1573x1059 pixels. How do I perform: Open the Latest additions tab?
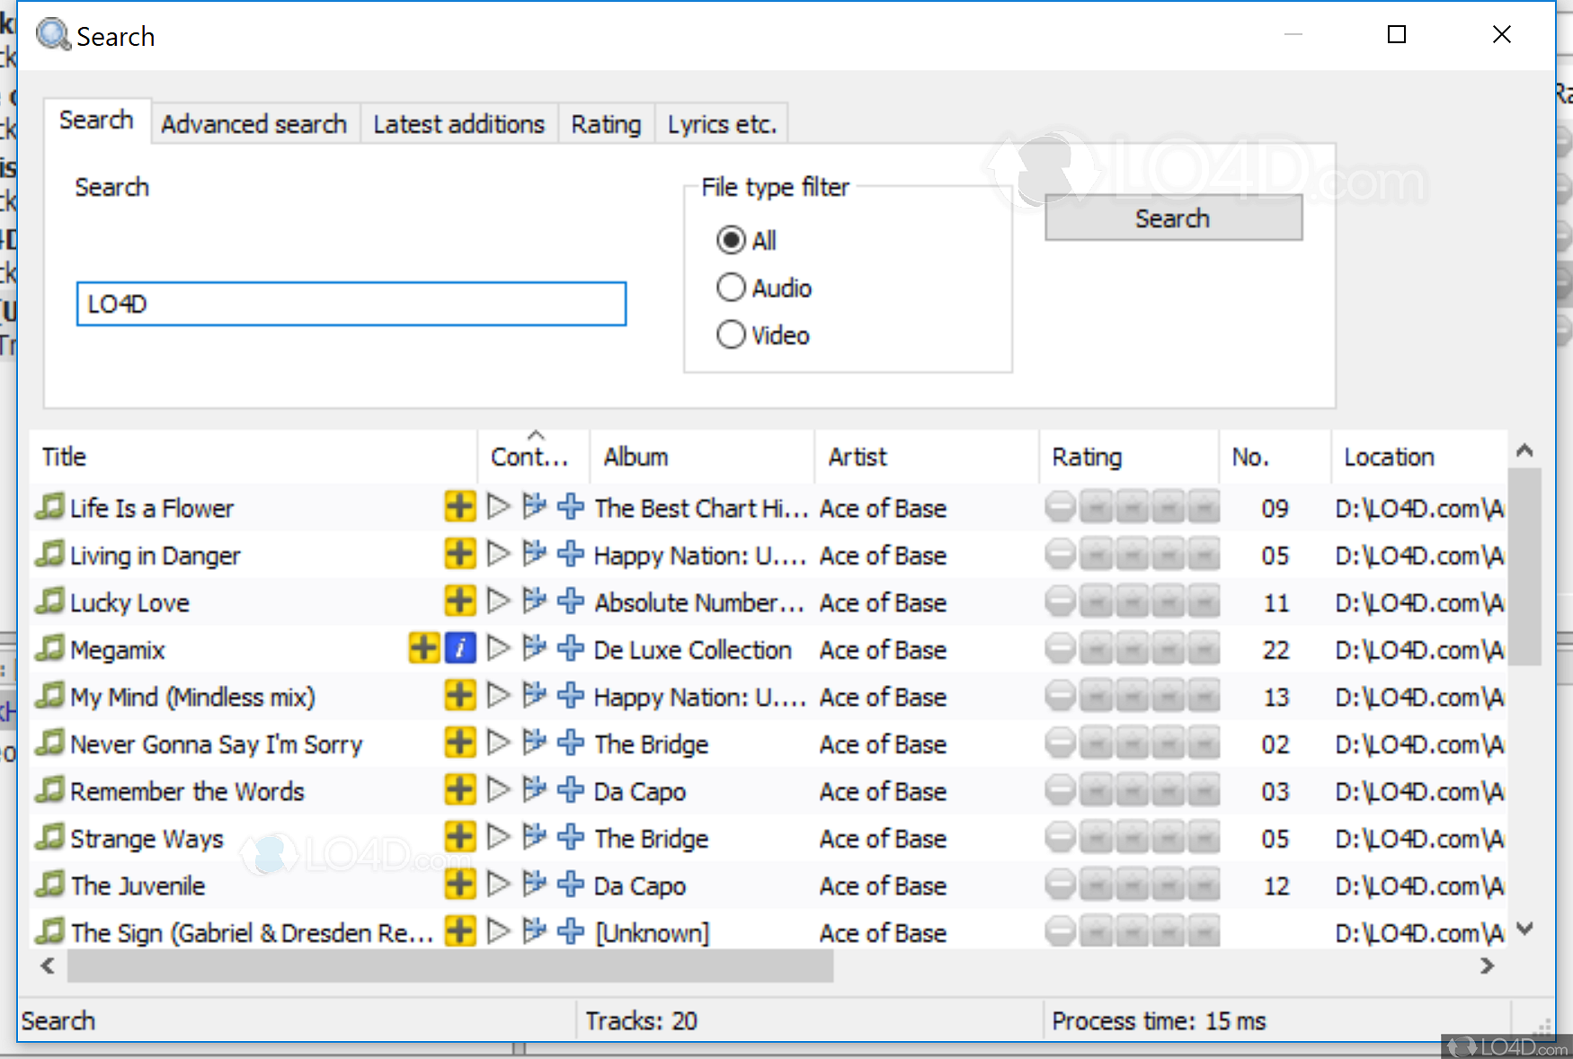click(458, 124)
